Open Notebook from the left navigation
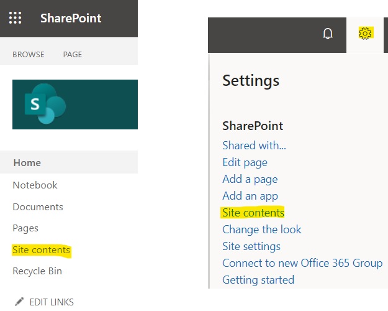The height and width of the screenshot is (311, 388). pyautogui.click(x=35, y=185)
